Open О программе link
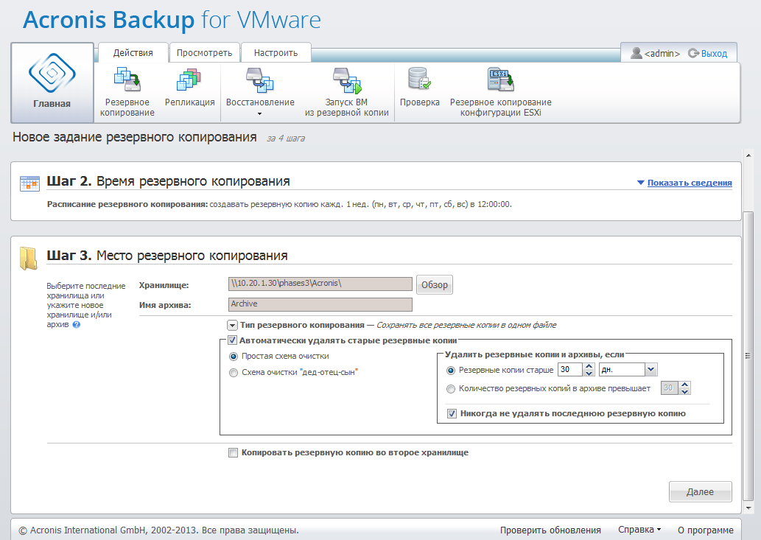 click(x=706, y=530)
